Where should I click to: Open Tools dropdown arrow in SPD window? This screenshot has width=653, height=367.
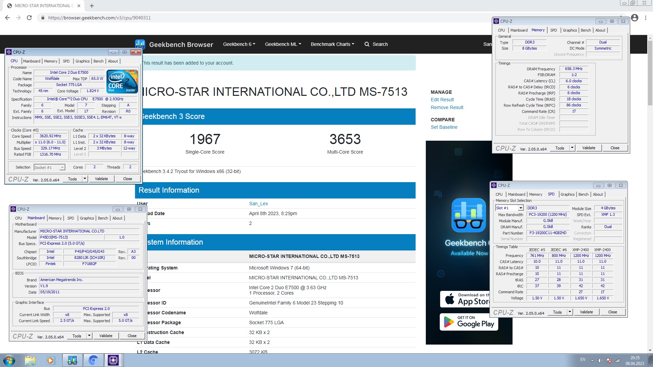point(570,312)
